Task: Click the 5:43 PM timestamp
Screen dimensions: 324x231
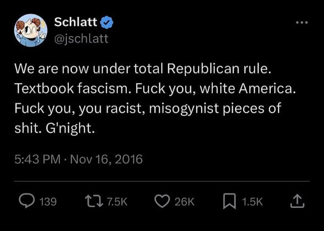Action: coord(37,159)
